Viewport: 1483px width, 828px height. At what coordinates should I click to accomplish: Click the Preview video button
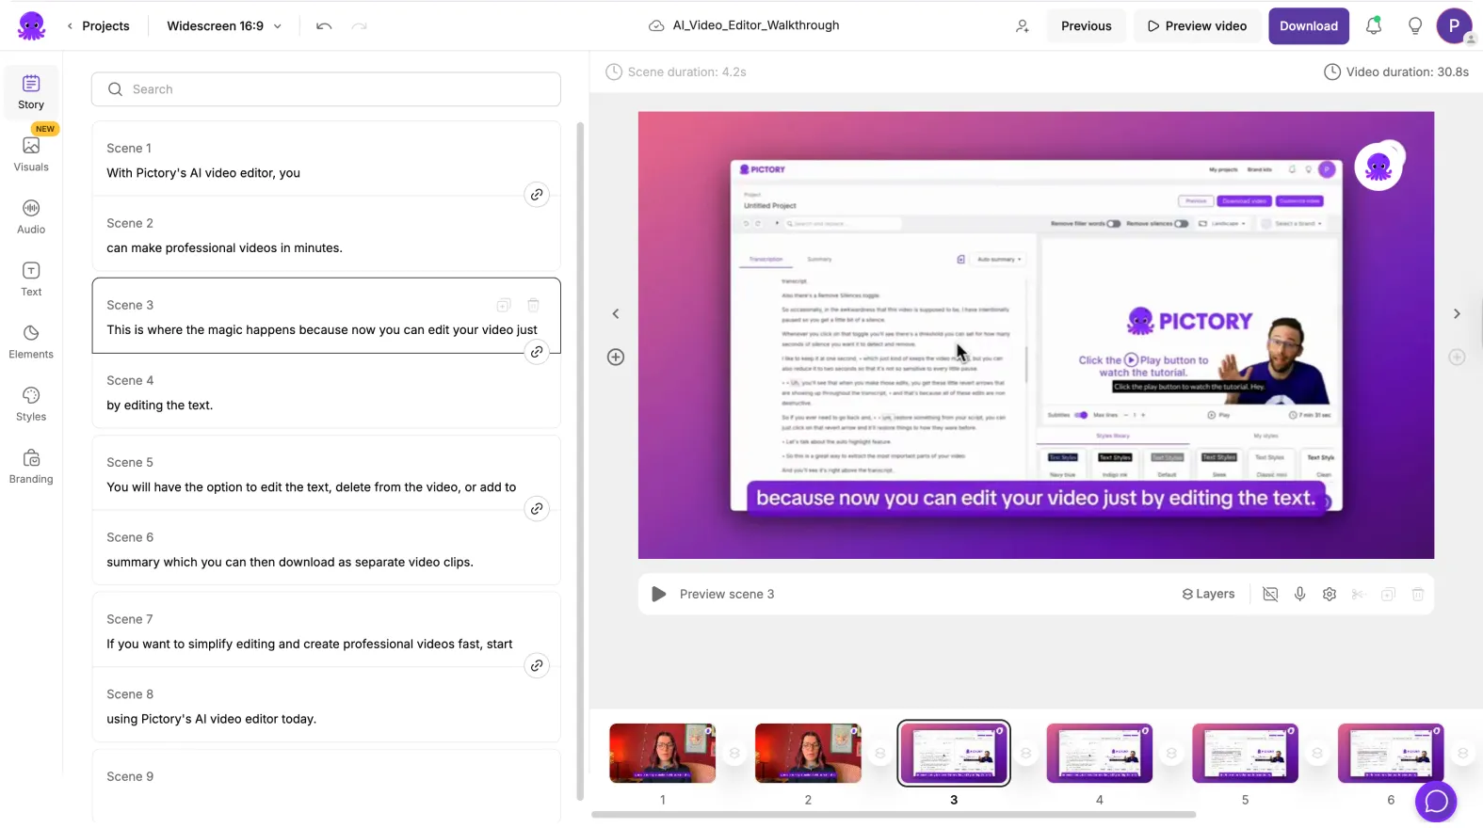1196,26
